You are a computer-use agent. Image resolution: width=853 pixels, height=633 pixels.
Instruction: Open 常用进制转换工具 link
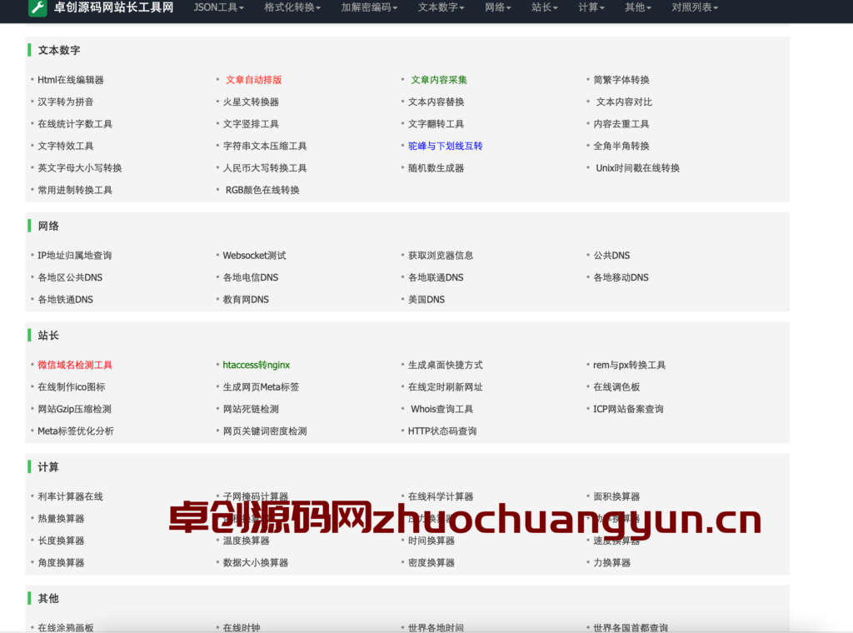(x=75, y=190)
